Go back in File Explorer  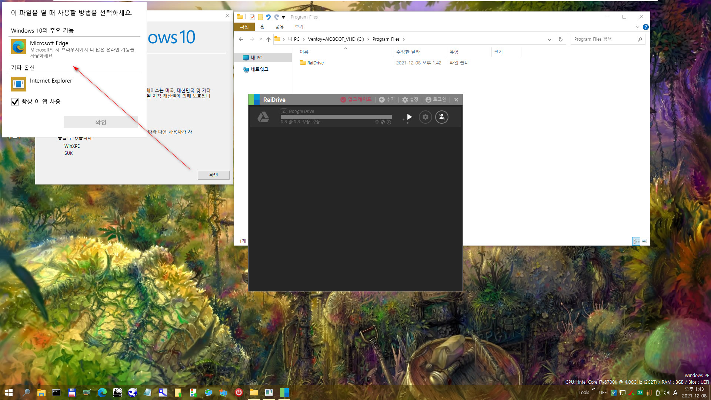coord(241,39)
